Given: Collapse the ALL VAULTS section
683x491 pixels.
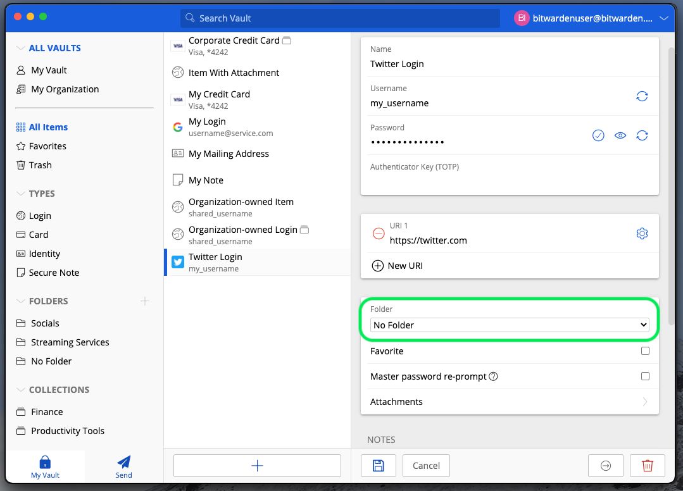Looking at the screenshot, I should 20,48.
